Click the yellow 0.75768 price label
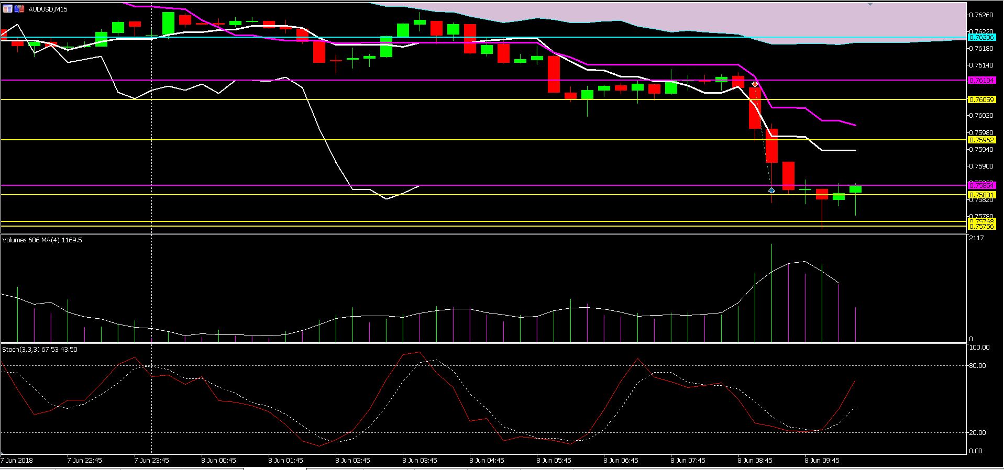The height and width of the screenshot is (470, 1004). tap(981, 221)
